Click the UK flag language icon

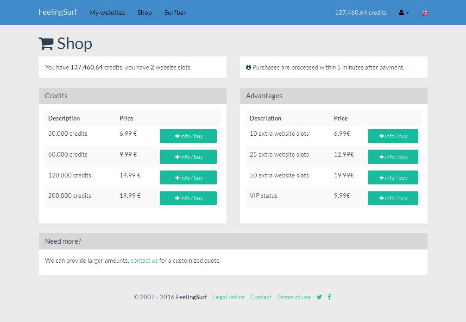tap(425, 13)
